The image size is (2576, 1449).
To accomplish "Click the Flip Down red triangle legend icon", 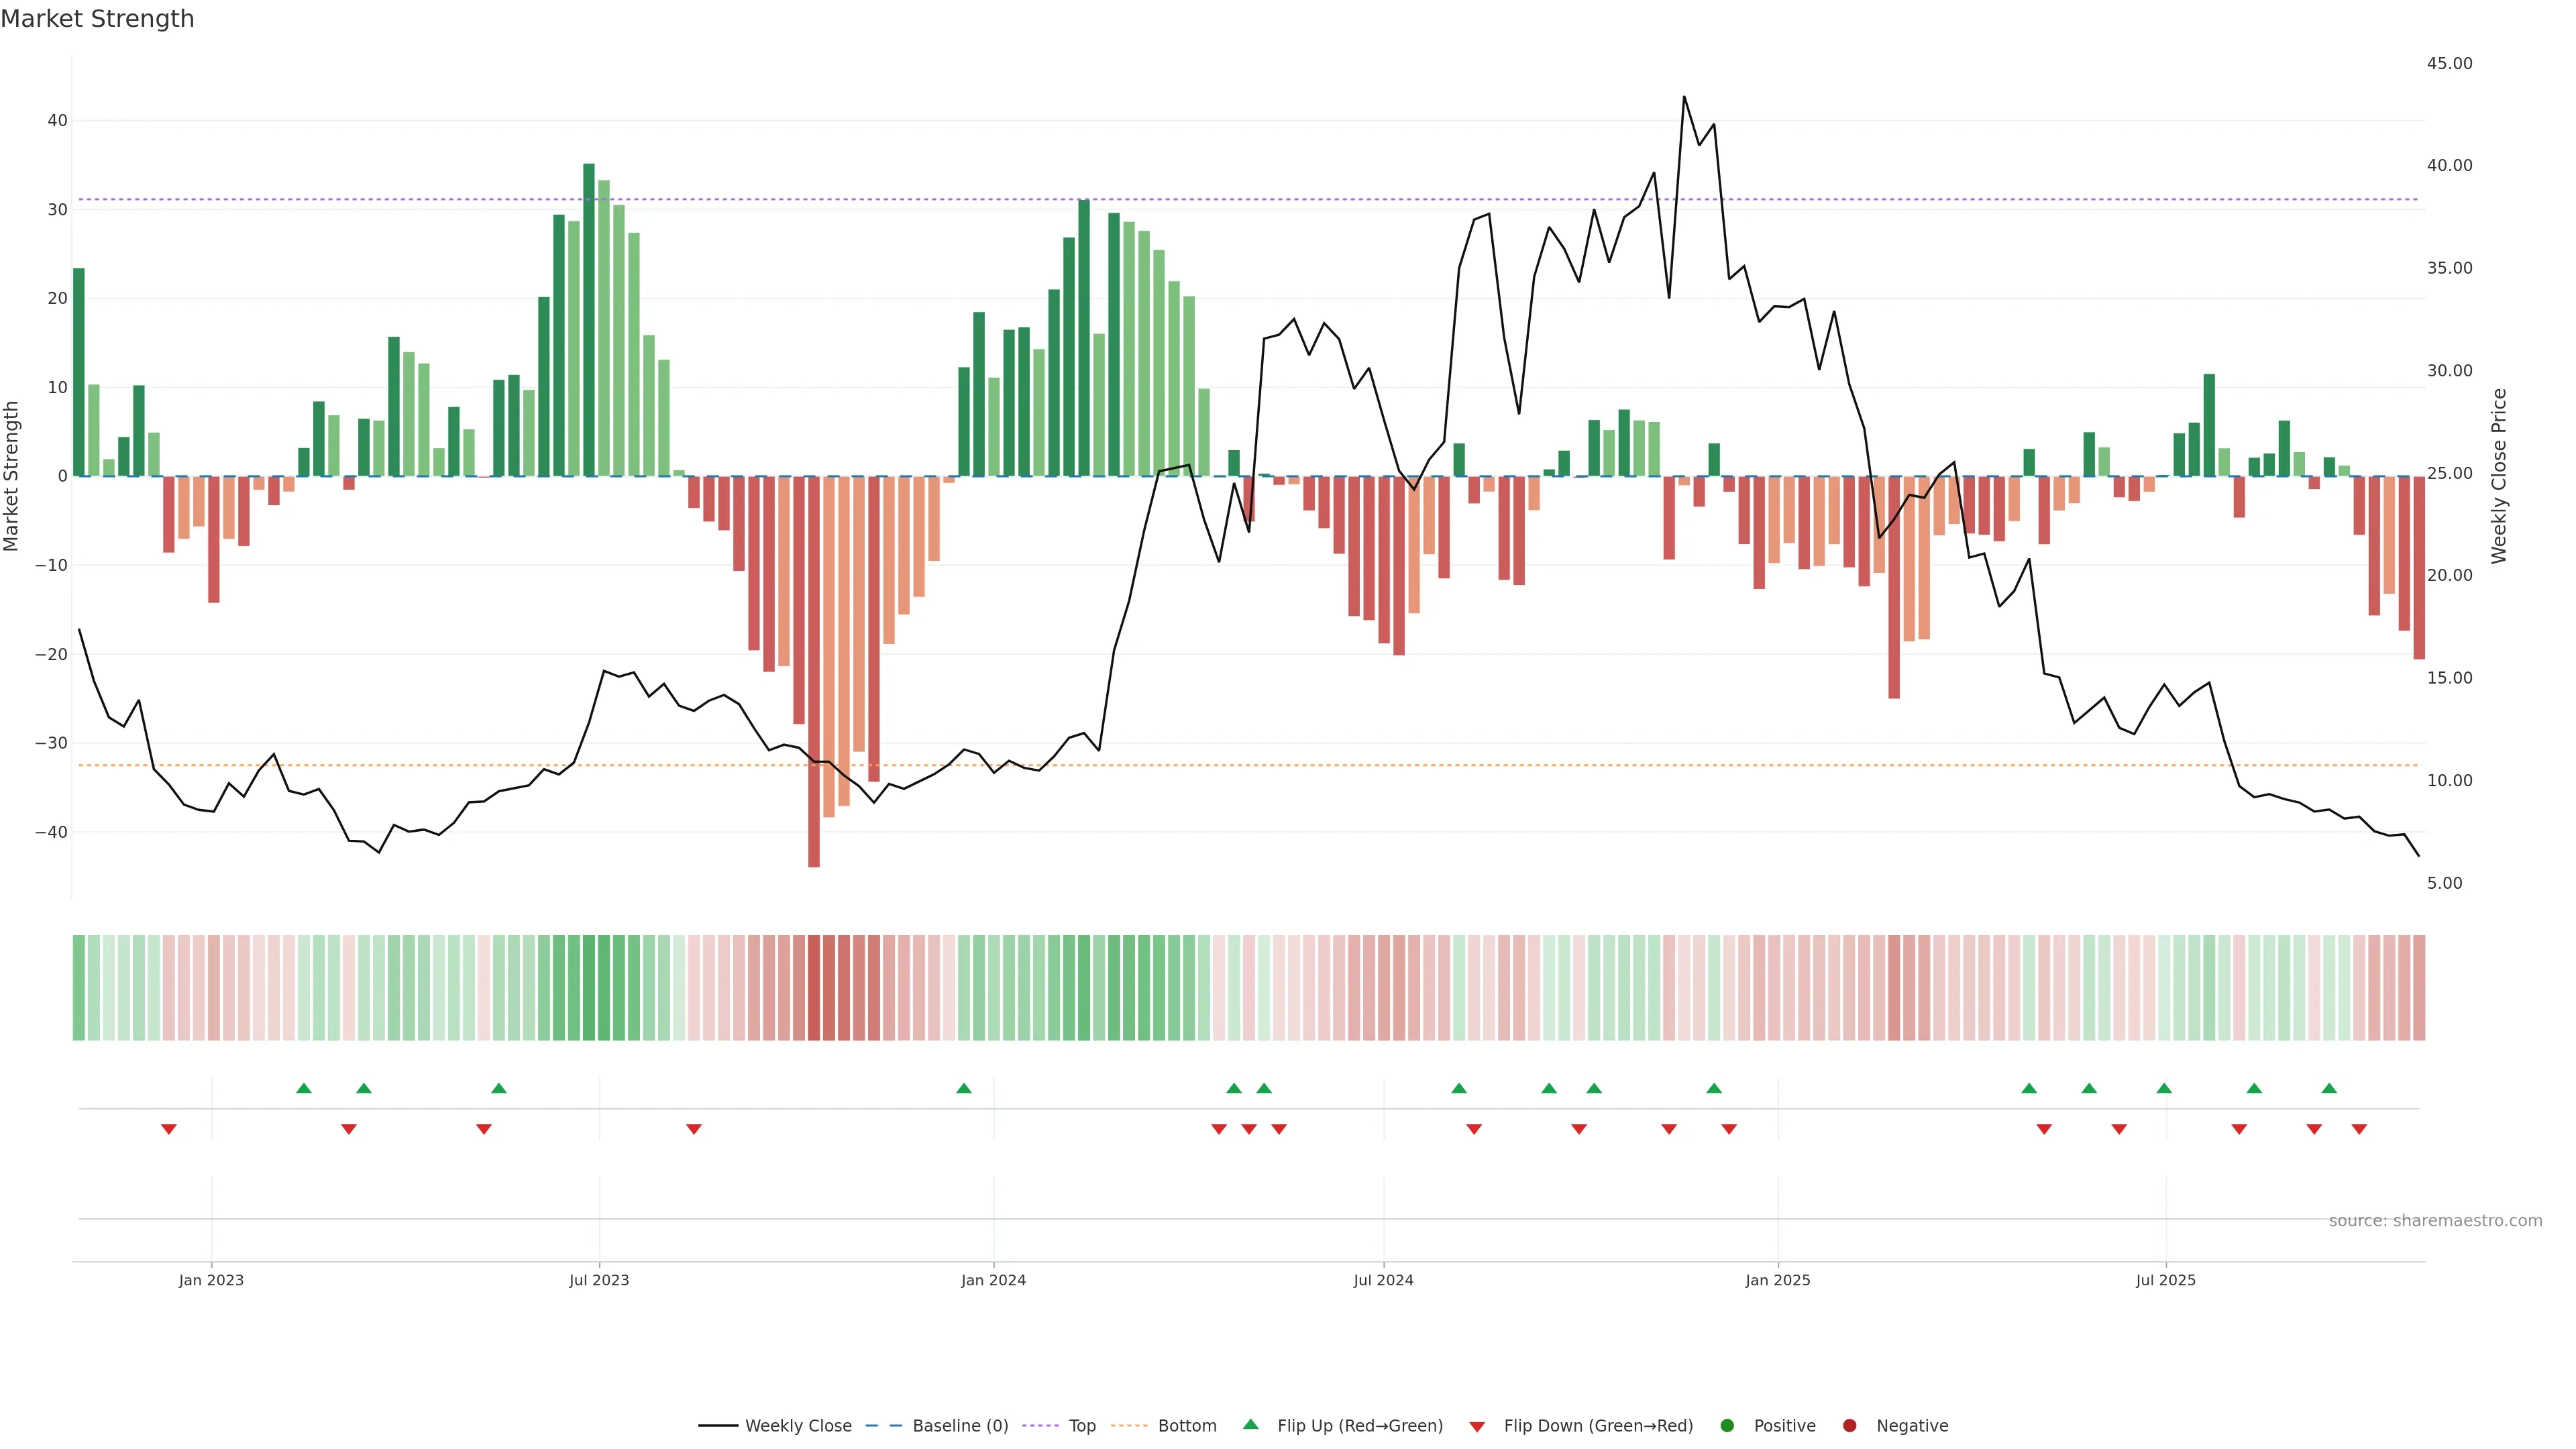I will tap(1477, 1427).
